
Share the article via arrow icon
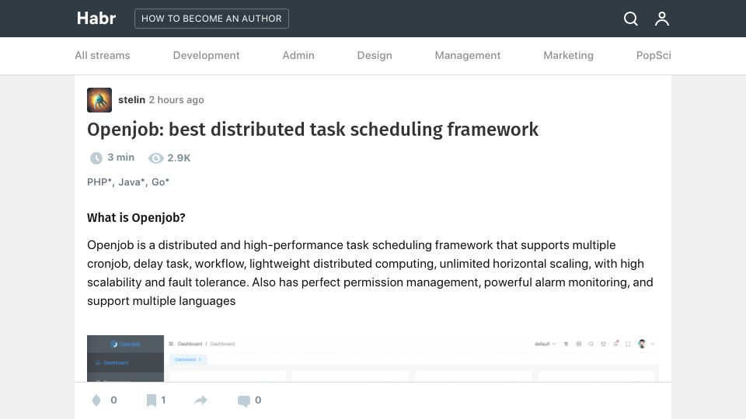200,400
